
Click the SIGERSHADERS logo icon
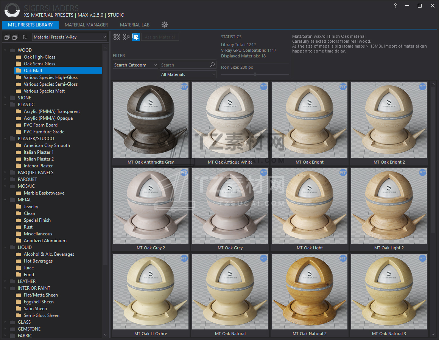[x=12, y=10]
